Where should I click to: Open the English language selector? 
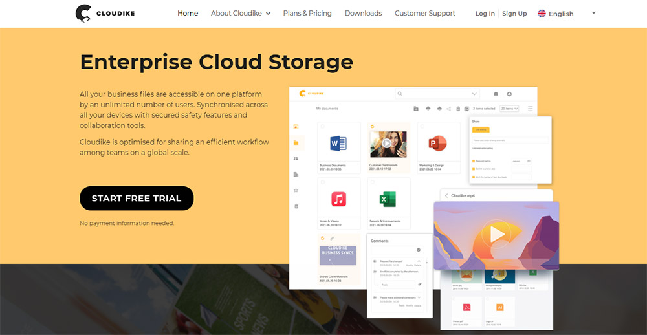[567, 14]
